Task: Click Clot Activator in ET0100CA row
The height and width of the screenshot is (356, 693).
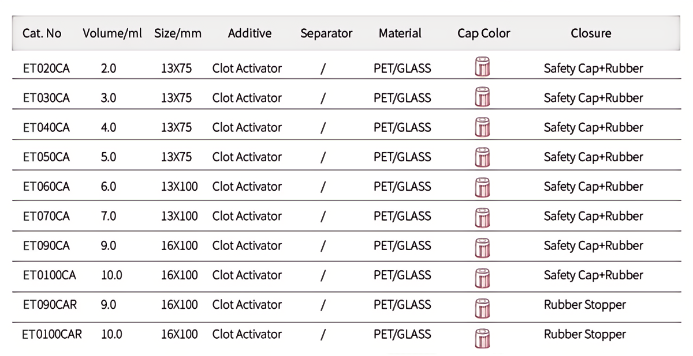Action: pos(247,275)
